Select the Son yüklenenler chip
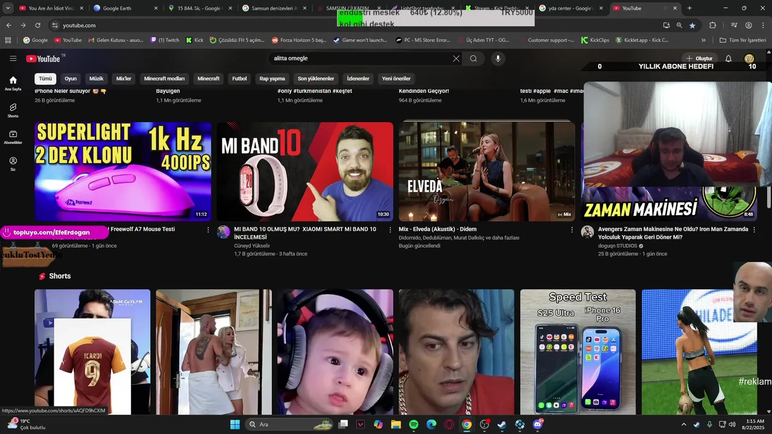 coord(316,79)
